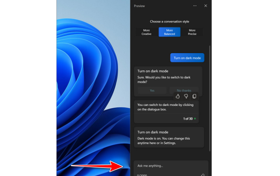
Task: Click 'Sure. Would you like to switch' text
Action: pyautogui.click(x=164, y=80)
